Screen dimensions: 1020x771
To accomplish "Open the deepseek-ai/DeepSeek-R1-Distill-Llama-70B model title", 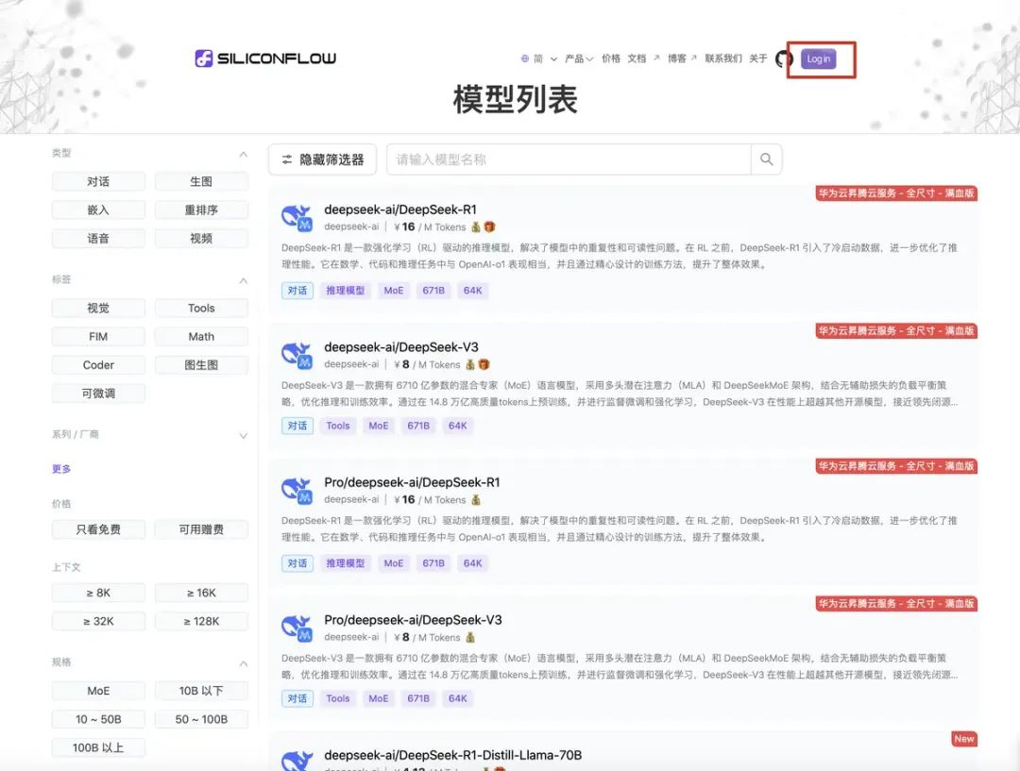I will (452, 755).
